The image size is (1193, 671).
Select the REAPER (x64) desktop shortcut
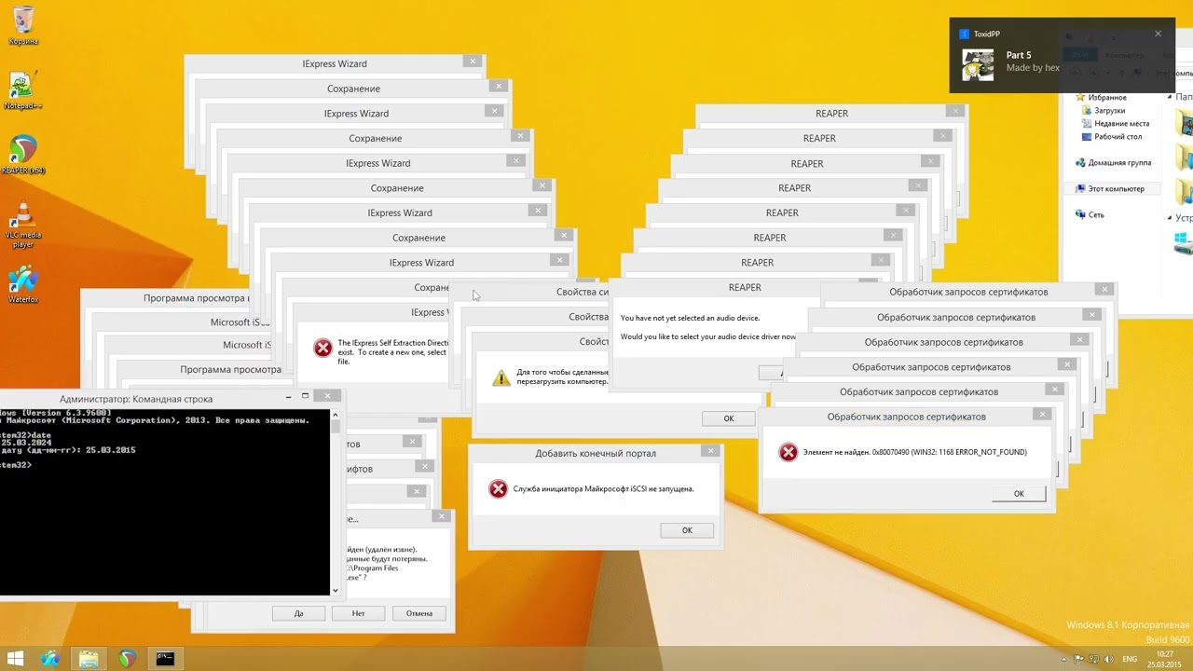click(22, 155)
